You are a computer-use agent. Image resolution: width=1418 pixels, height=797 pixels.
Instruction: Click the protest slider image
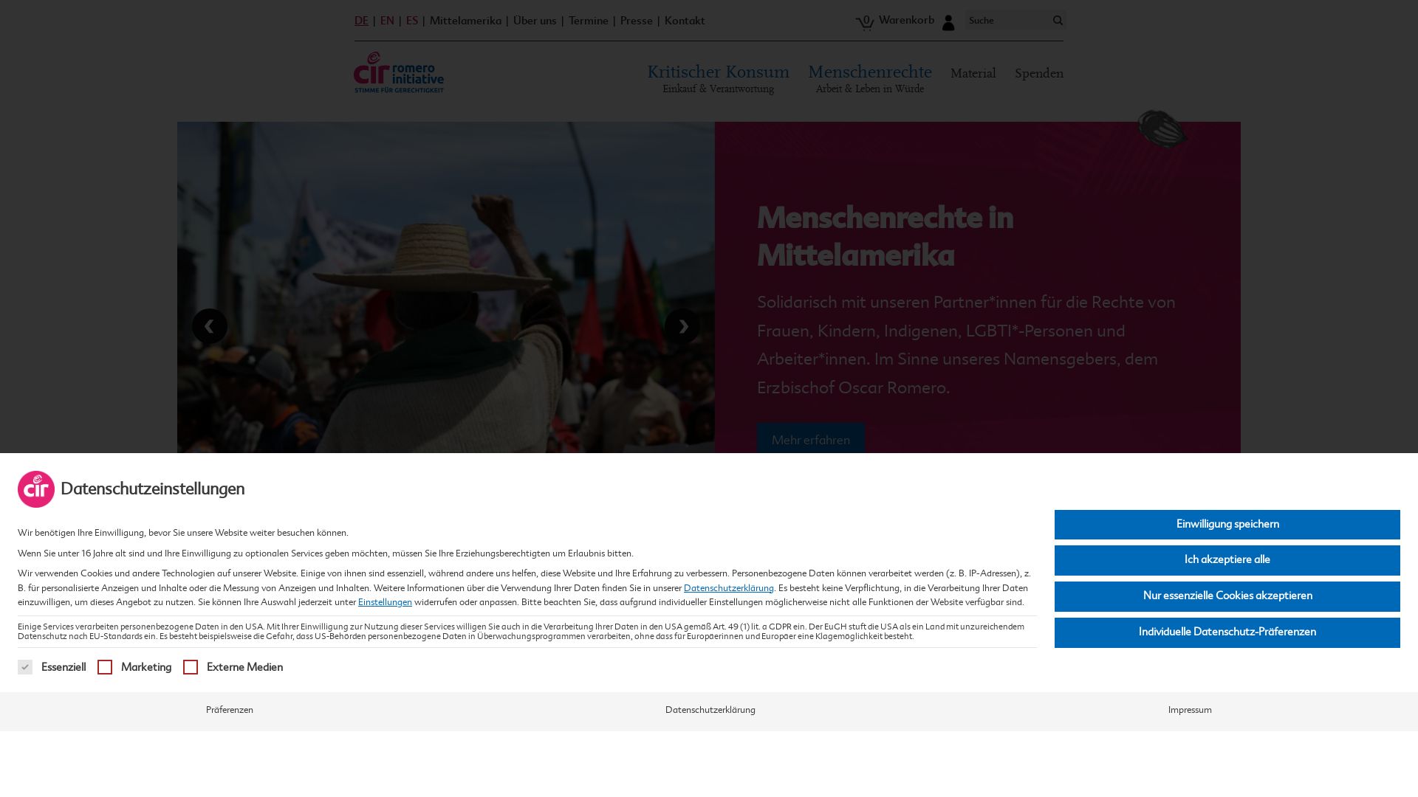(446, 288)
